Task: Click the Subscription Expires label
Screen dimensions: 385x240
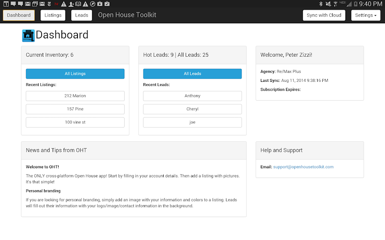Action: click(280, 90)
